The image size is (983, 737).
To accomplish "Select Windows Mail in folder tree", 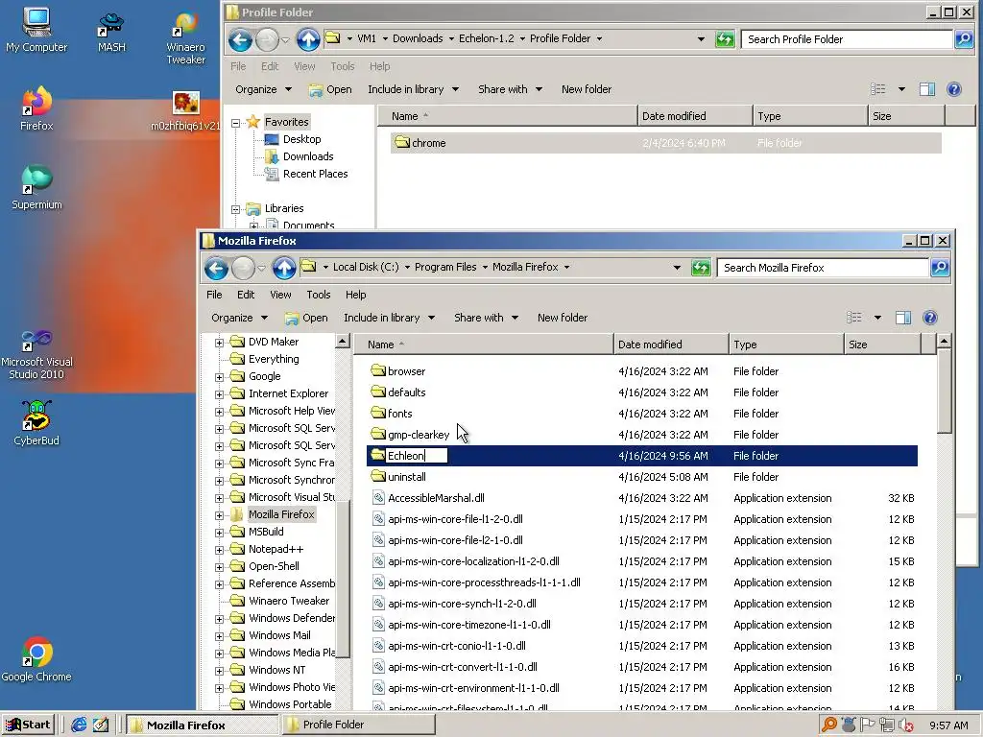I will (x=279, y=635).
